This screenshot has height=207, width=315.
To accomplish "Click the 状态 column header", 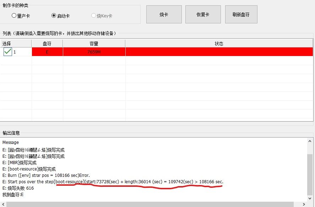I will (x=219, y=43).
